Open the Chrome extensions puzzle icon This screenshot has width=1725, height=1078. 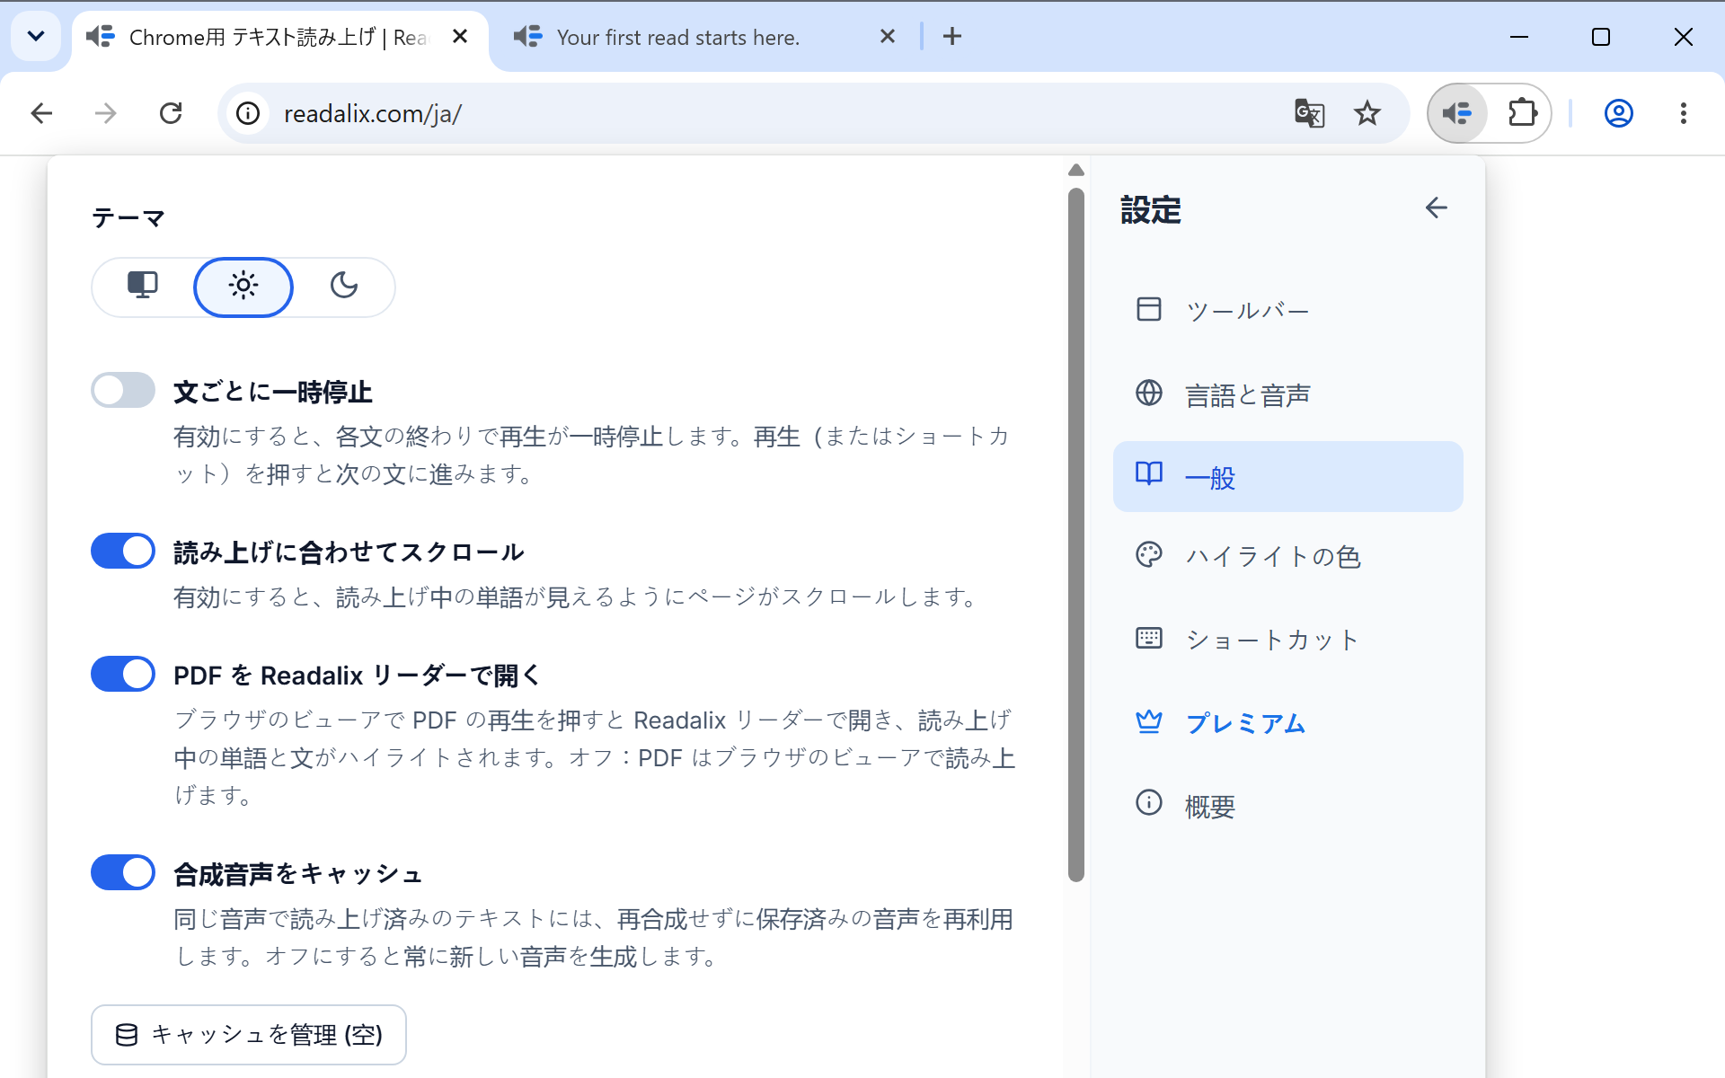coord(1522,113)
